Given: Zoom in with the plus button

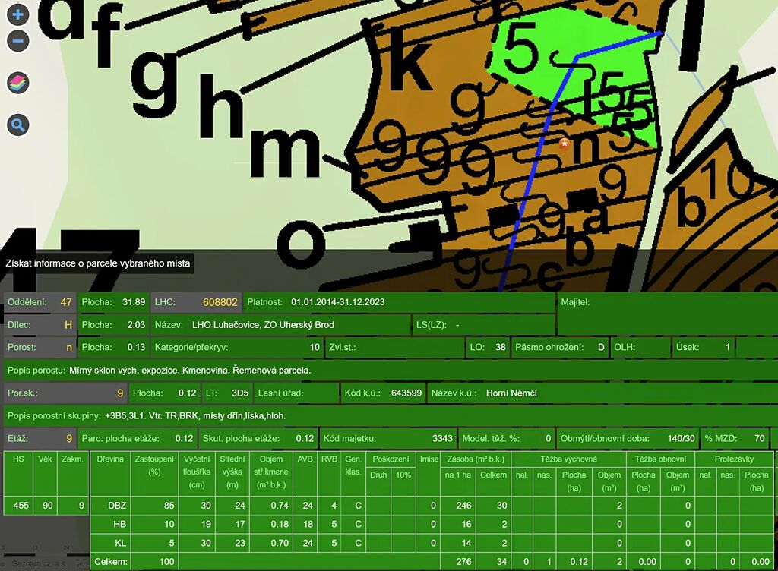Looking at the screenshot, I should click(18, 13).
